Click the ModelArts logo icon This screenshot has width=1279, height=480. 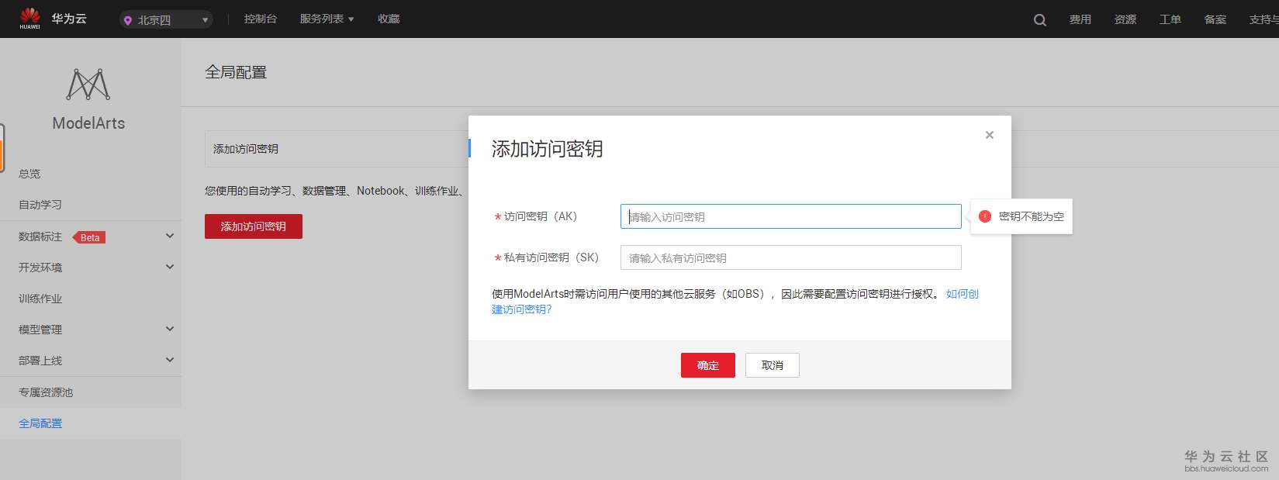[x=88, y=85]
